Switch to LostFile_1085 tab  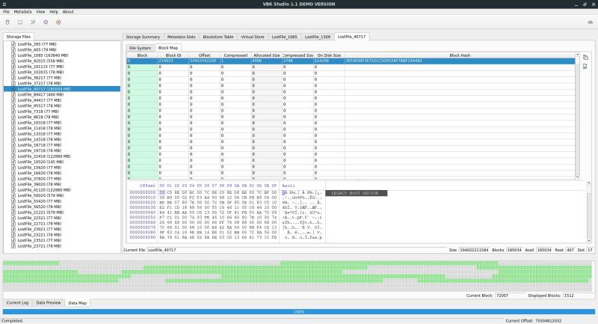click(284, 37)
